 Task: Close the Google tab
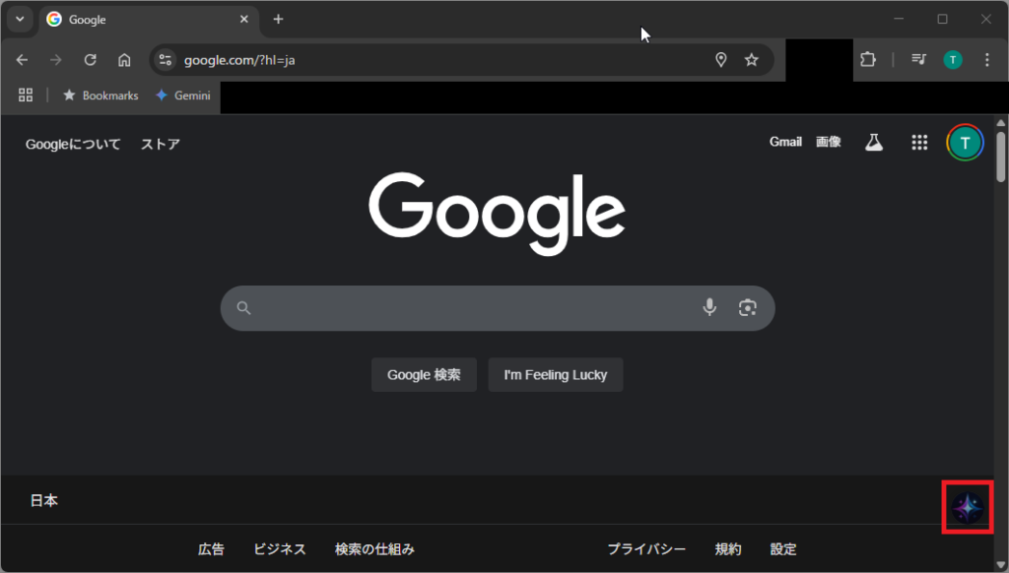coord(244,20)
